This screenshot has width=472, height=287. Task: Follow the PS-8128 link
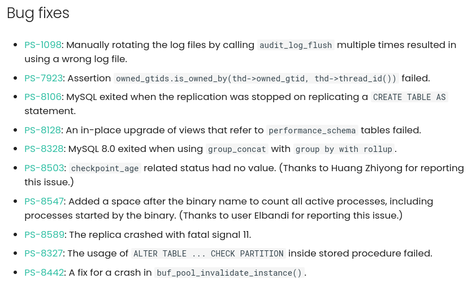(x=42, y=130)
